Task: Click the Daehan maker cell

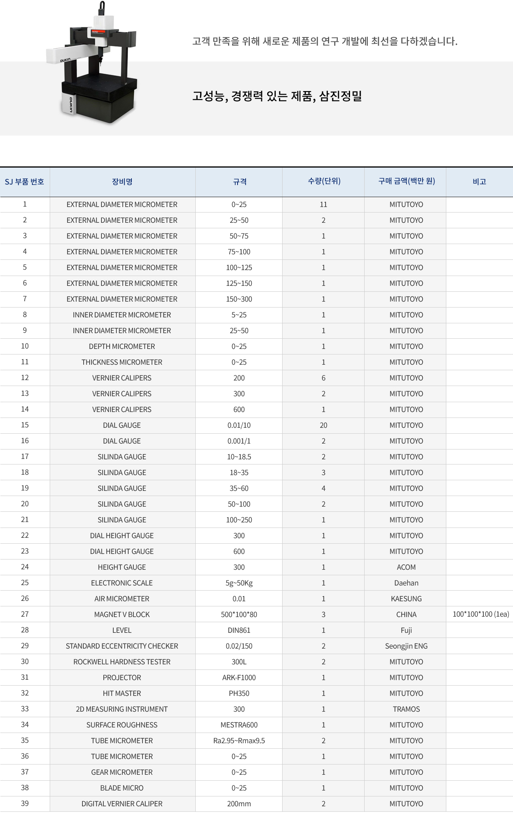Action: click(x=406, y=583)
